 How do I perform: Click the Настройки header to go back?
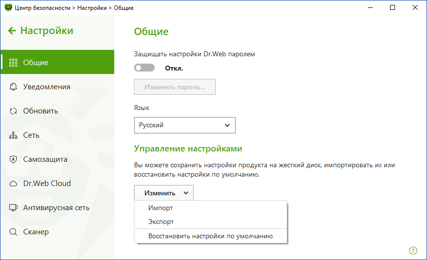tap(47, 31)
